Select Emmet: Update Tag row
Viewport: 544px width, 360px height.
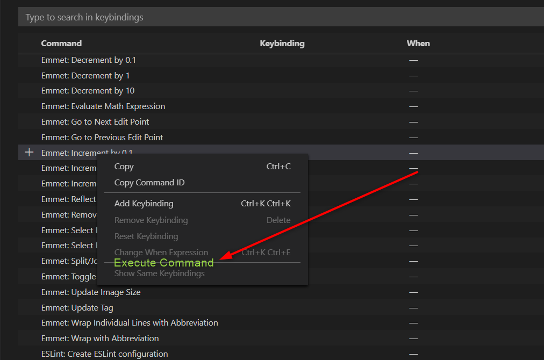281,308
